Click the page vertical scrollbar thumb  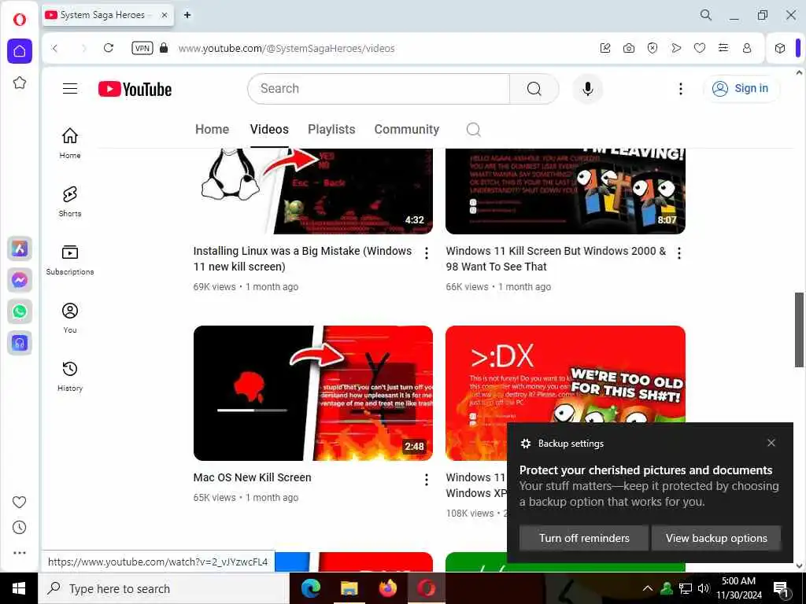click(800, 330)
